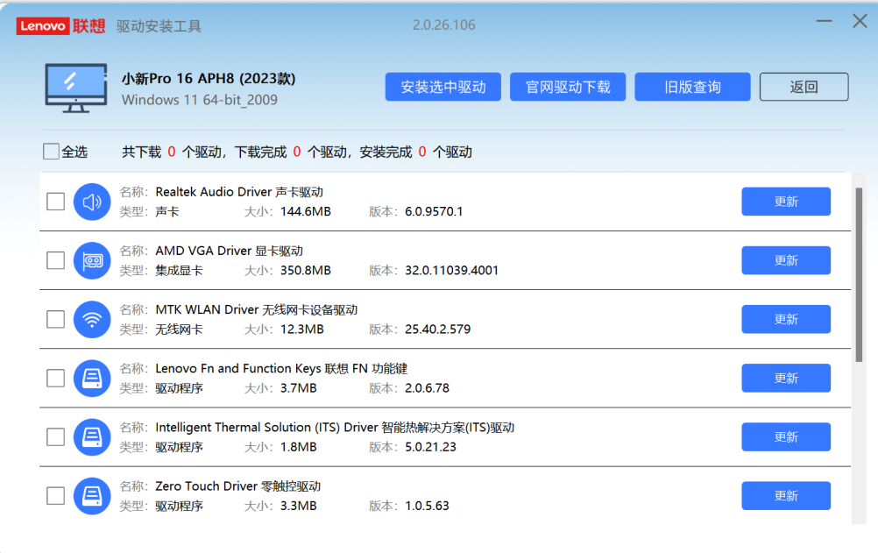Screen dimensions: 878x553
Task: Click the Intelligent Thermal Solution driver icon
Action: tap(92, 437)
